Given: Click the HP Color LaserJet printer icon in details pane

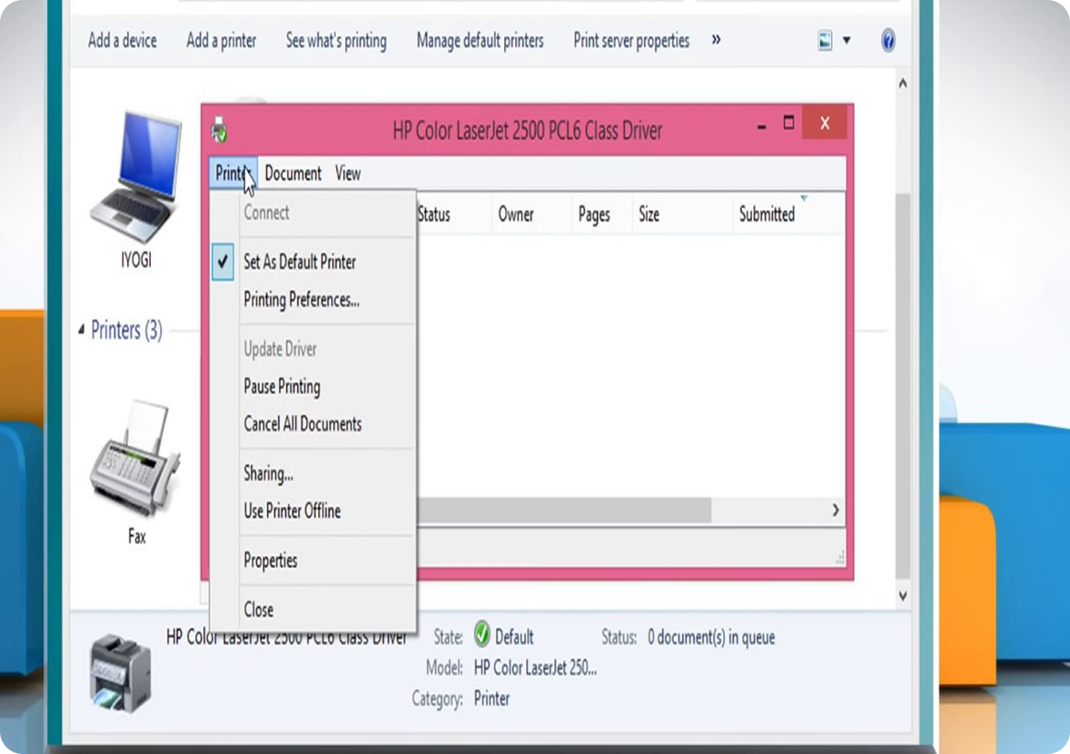Looking at the screenshot, I should click(120, 673).
